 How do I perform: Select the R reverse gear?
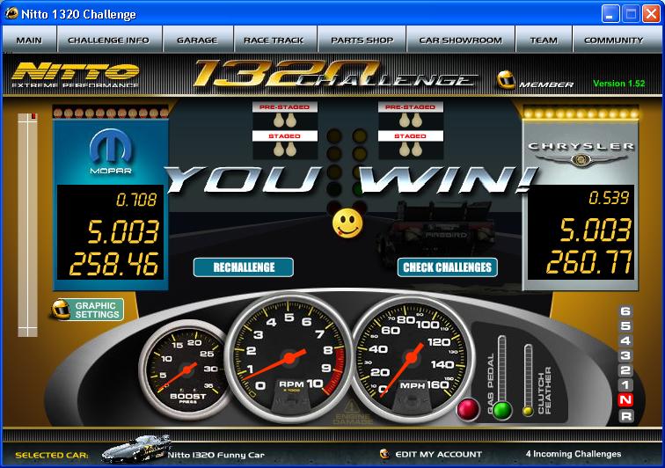[x=625, y=416]
